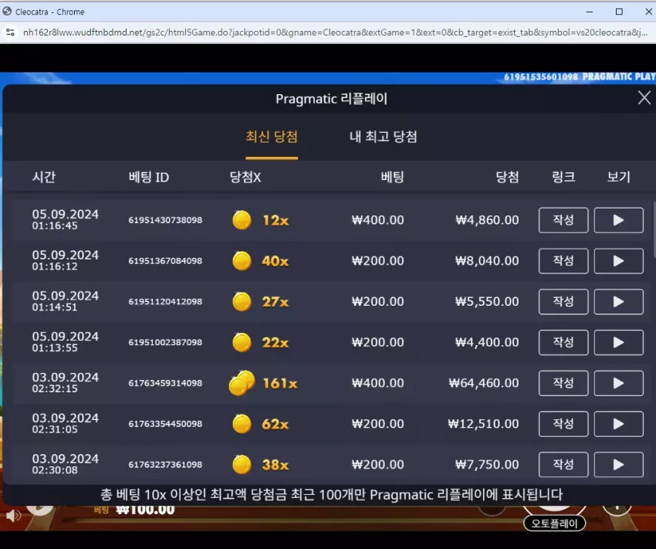656x549 pixels.
Task: Click the replay list scrollbar thumb
Action: (654, 229)
